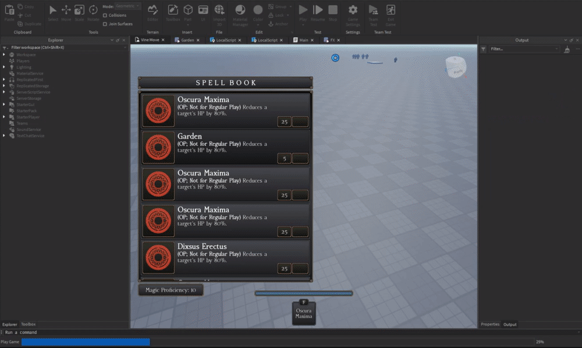This screenshot has height=348, width=582.
Task: Open Game Settings
Action: [353, 10]
